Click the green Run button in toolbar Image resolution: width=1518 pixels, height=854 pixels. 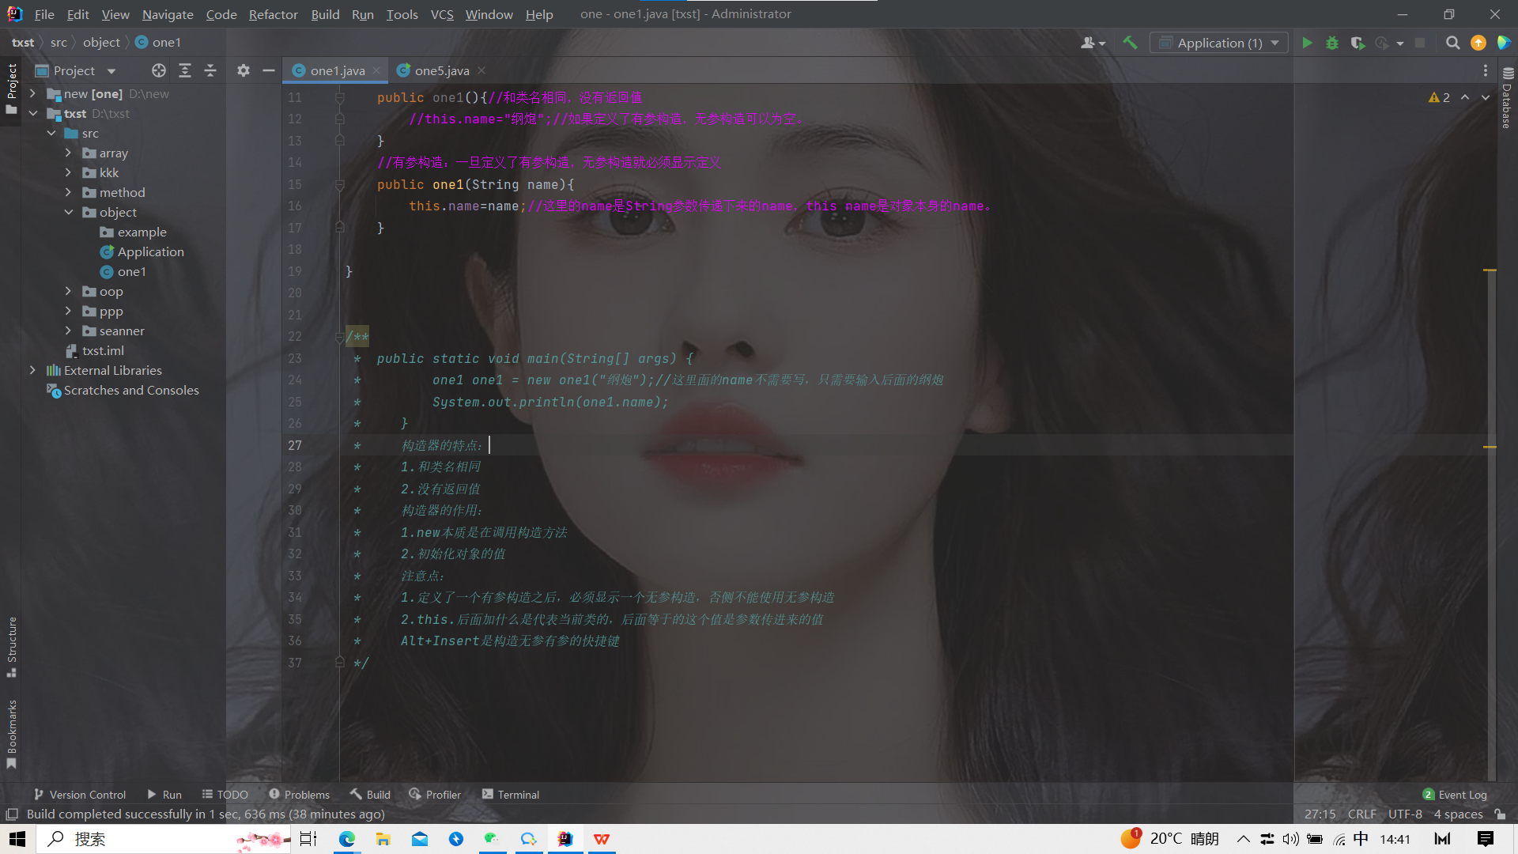click(x=1307, y=43)
